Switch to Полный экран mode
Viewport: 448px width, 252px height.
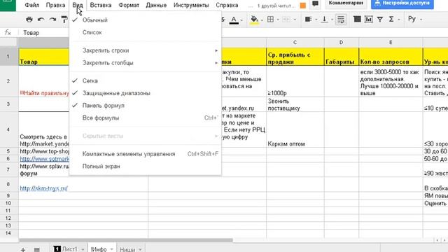145,167
